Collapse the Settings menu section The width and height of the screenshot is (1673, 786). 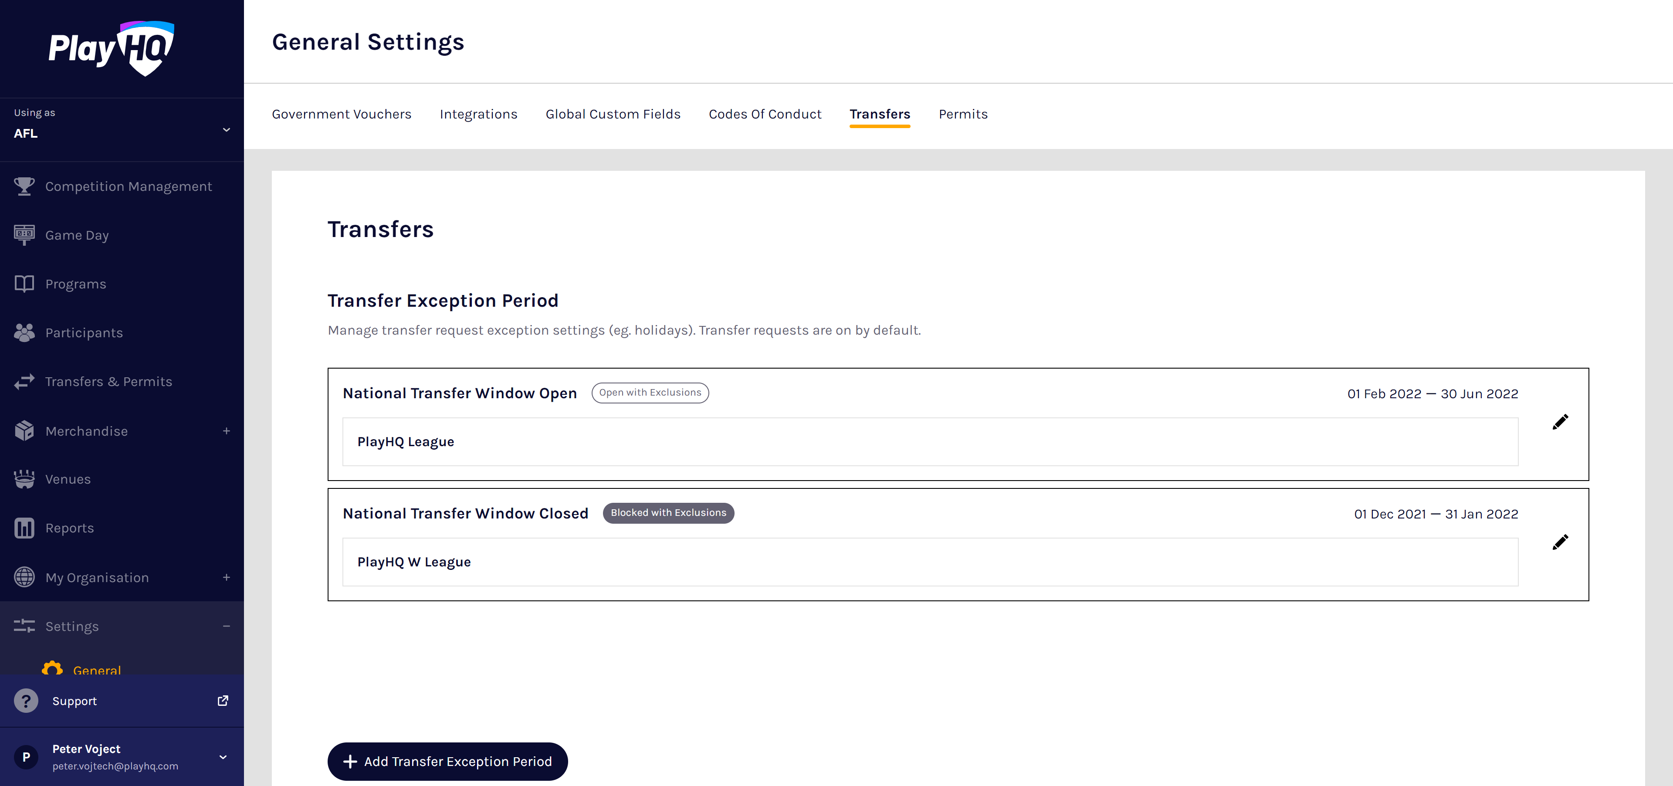[226, 626]
